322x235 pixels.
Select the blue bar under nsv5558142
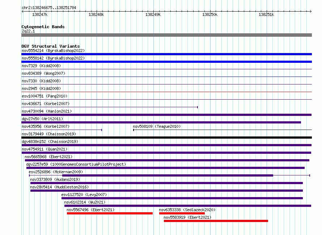click(166, 62)
